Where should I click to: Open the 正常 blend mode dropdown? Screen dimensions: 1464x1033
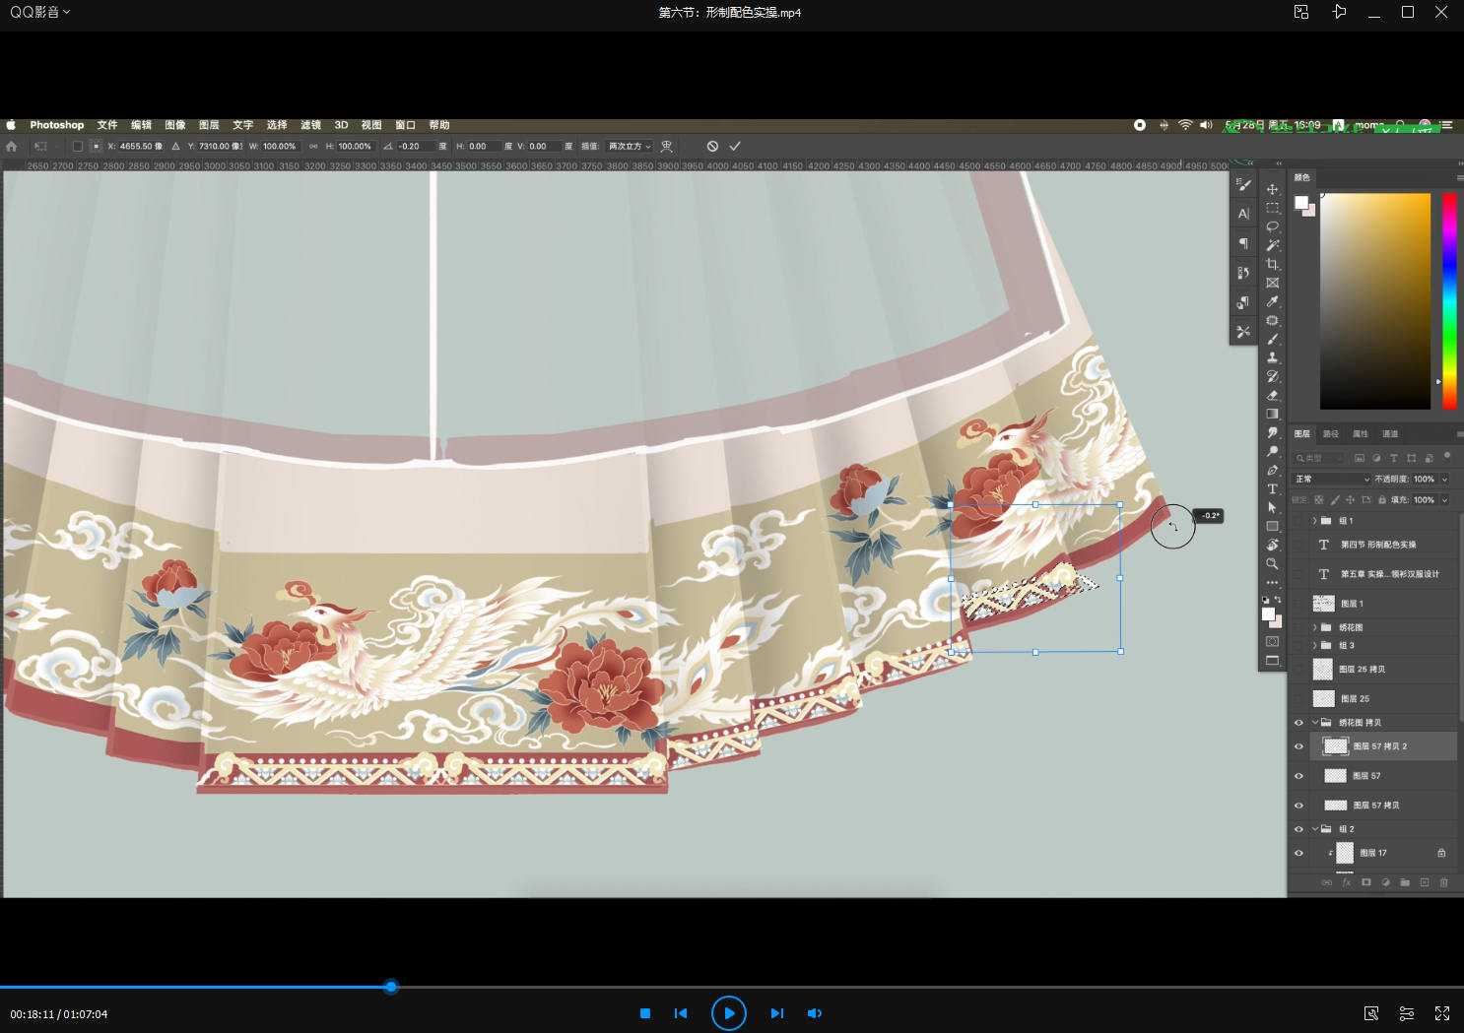coord(1332,479)
